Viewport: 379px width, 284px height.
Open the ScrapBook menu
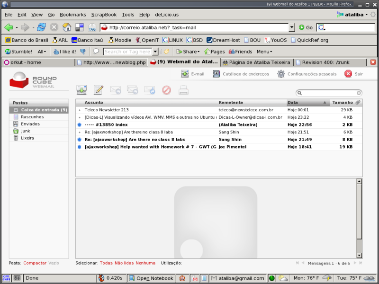pos(104,15)
